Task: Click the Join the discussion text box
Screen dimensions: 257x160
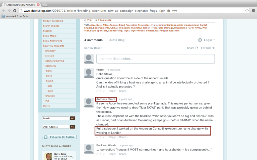Action: (156, 59)
